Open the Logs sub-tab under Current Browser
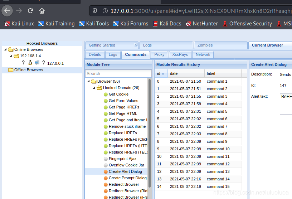 coord(113,55)
